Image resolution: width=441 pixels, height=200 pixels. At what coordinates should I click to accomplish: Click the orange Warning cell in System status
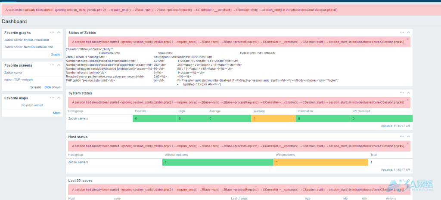point(273,118)
